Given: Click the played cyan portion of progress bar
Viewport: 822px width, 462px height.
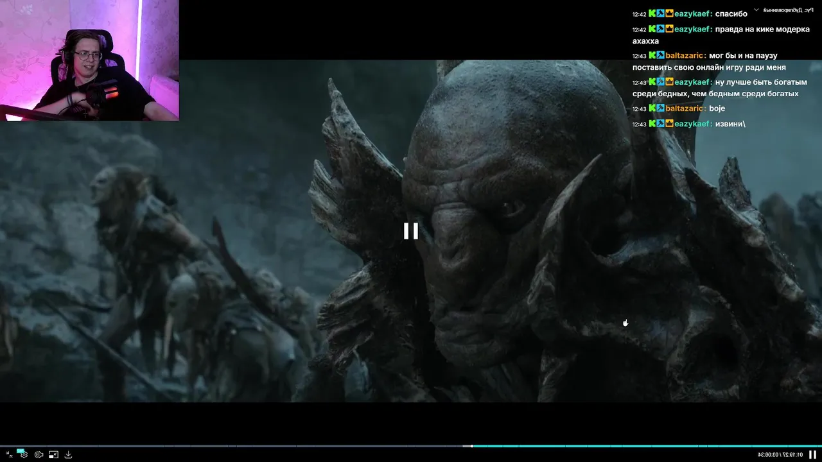Looking at the screenshot, I should coord(647,446).
